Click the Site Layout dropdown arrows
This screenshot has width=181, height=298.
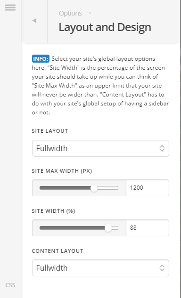(x=162, y=148)
